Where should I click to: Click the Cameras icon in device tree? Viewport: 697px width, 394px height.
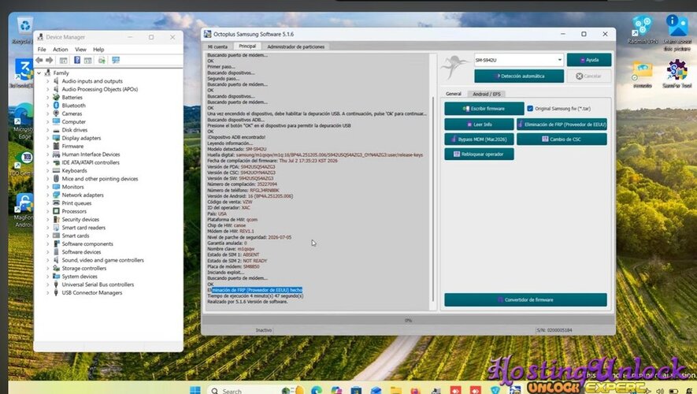pyautogui.click(x=56, y=113)
